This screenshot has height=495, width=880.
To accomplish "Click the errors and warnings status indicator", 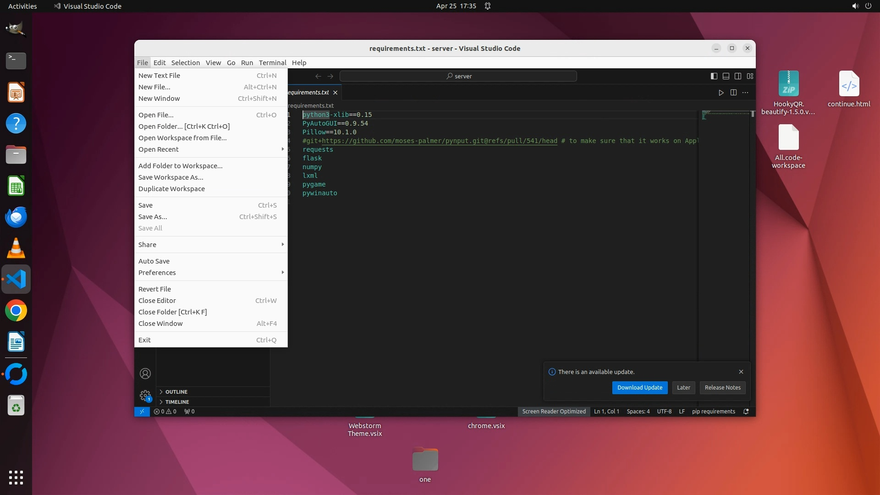I will pos(165,412).
